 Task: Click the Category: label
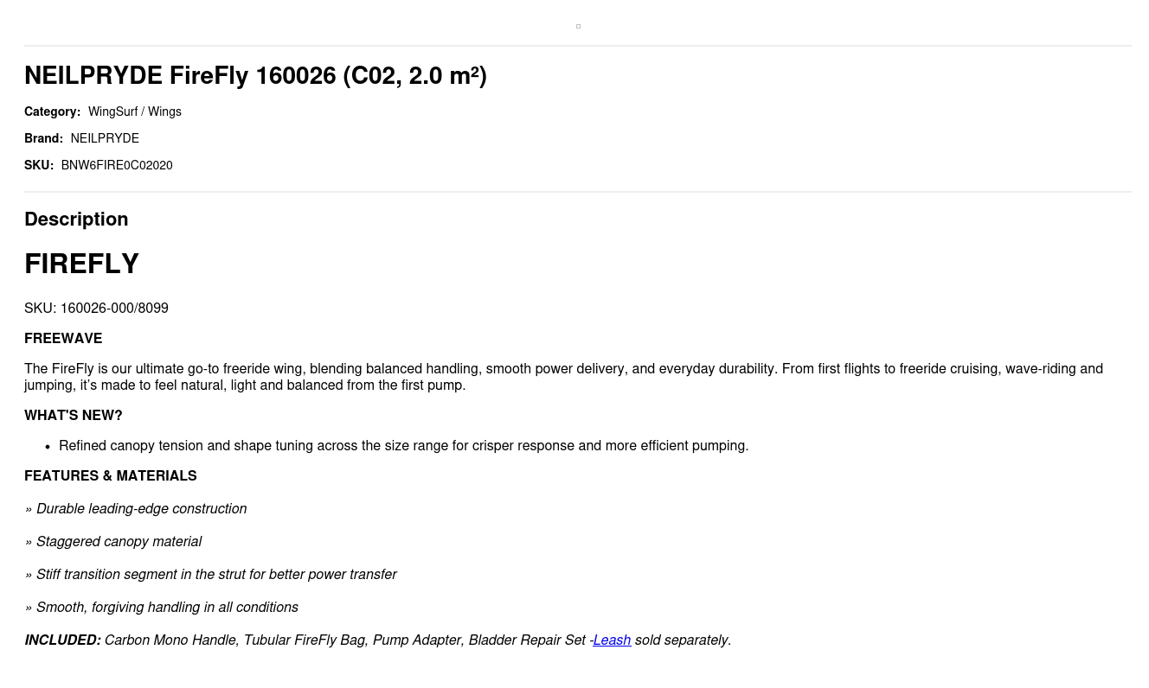[x=52, y=111]
